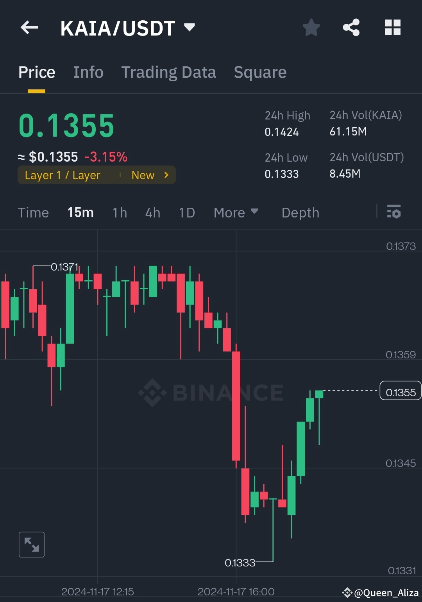Viewport: 422px width, 602px height.
Task: Add KAIA/USDT to favorites via star icon
Action: pyautogui.click(x=311, y=27)
